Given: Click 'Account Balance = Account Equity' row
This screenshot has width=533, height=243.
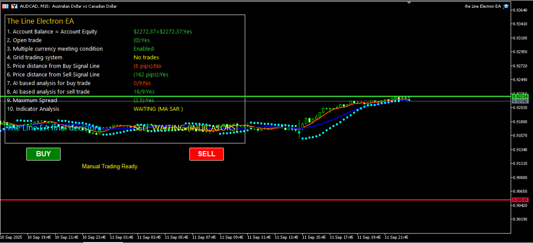Looking at the screenshot, I should tap(52, 32).
